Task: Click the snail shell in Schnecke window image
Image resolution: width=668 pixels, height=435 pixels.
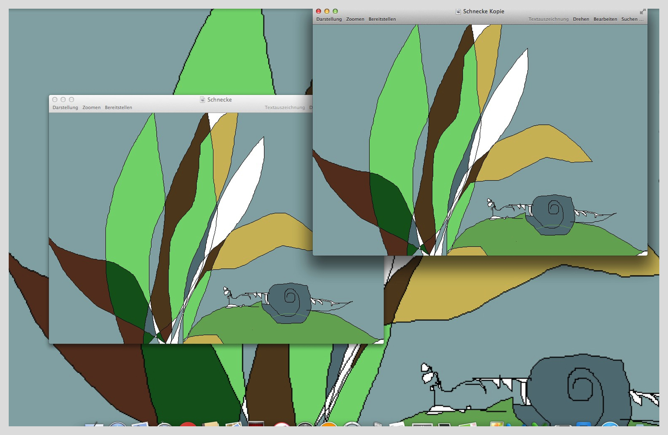Action: coord(287,303)
